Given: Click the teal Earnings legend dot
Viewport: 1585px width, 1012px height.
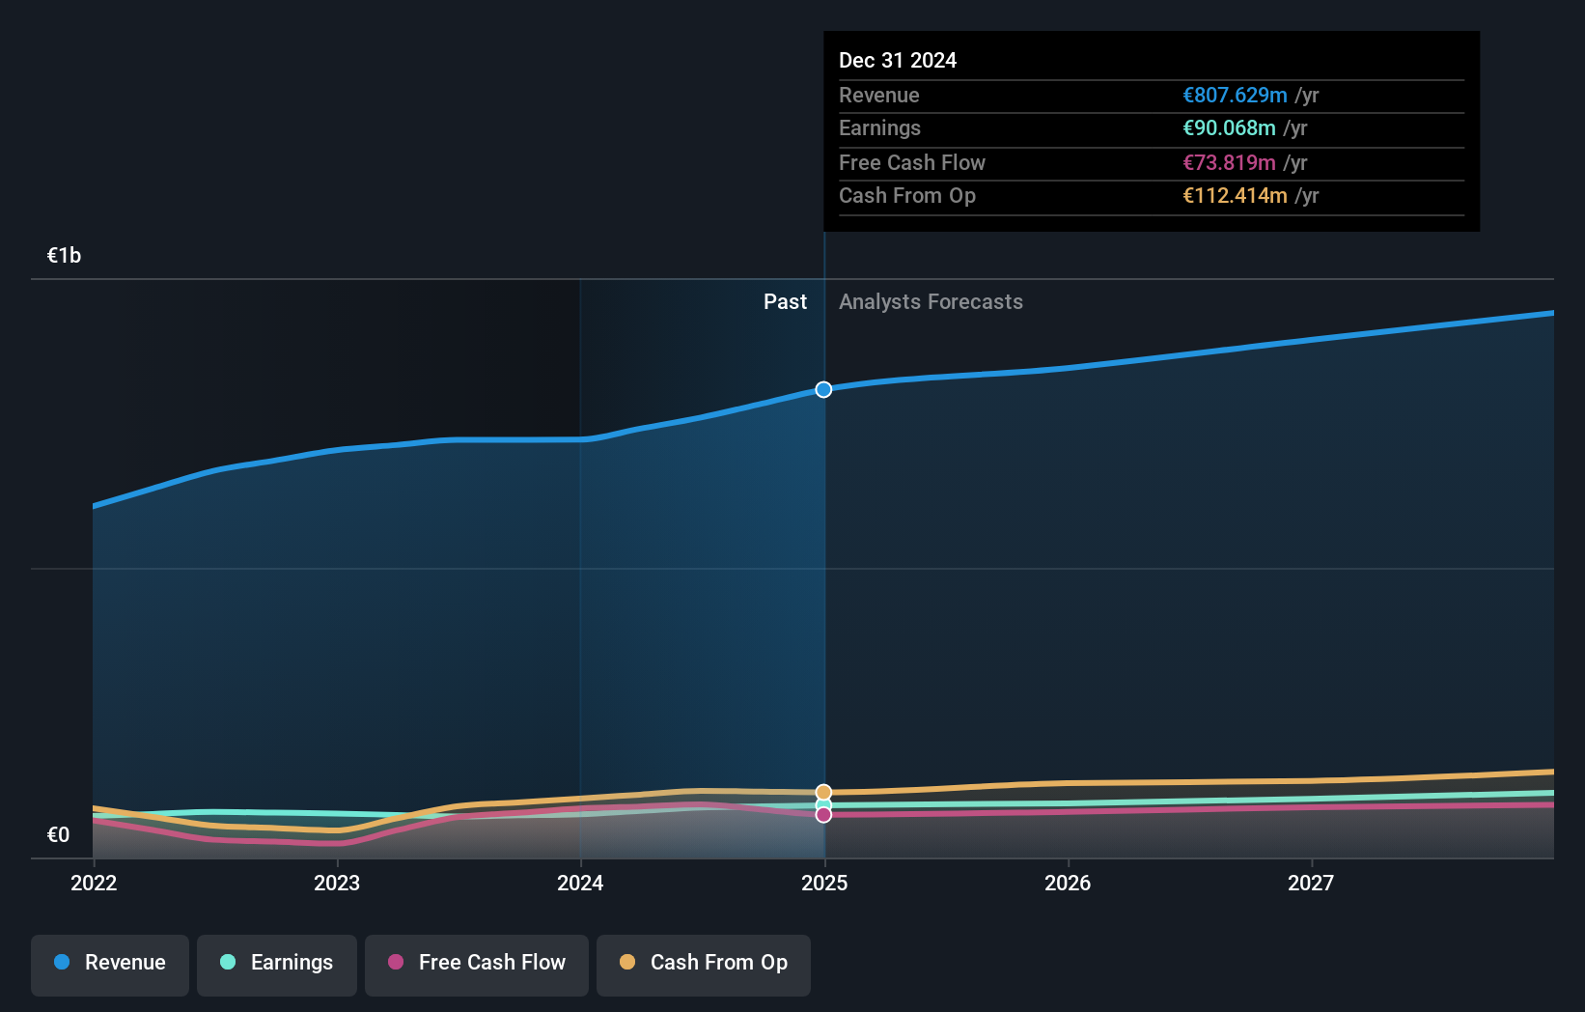Looking at the screenshot, I should 227,962.
